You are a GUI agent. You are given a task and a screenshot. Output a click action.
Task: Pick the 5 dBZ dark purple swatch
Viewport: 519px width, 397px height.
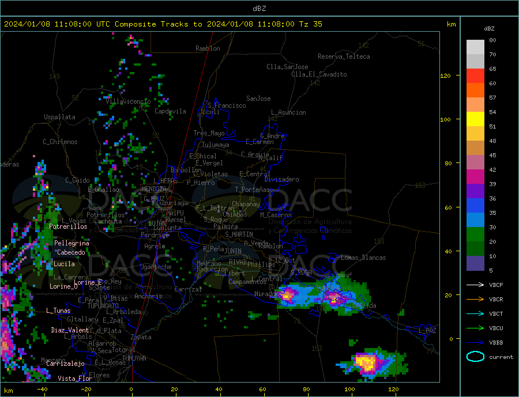(x=475, y=263)
